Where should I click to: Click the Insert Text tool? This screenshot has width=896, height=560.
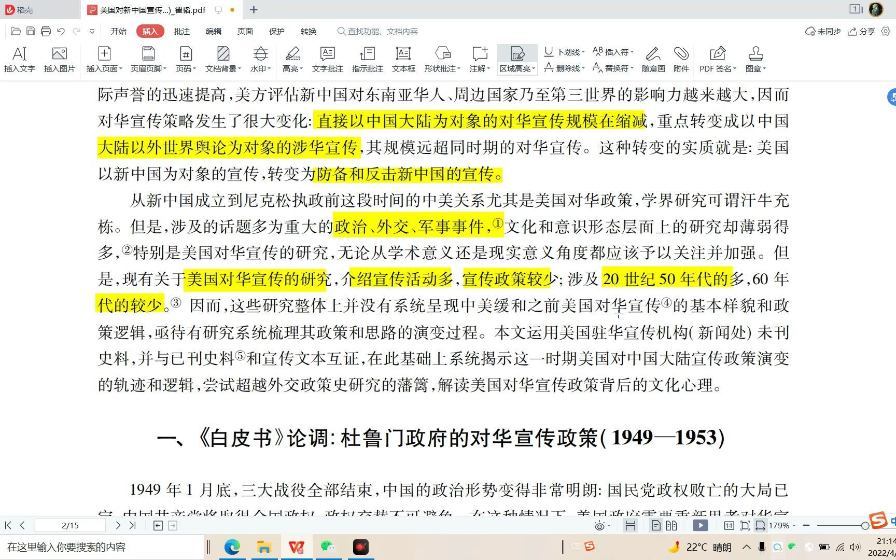point(19,59)
